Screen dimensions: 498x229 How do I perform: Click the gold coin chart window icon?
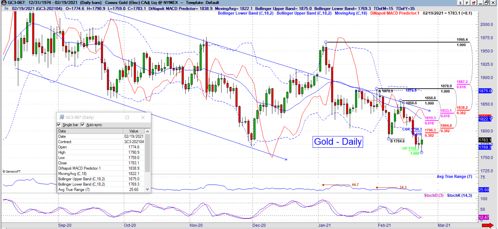4,3
